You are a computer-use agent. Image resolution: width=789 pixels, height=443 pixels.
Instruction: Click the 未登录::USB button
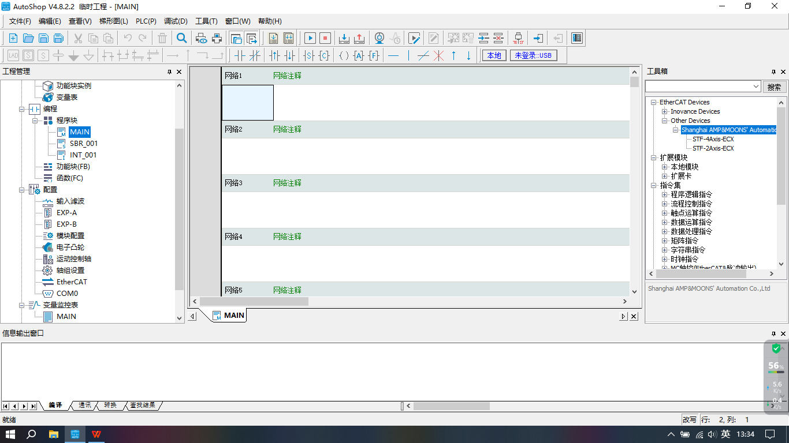click(533, 55)
